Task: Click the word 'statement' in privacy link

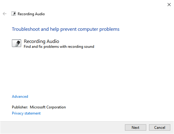Action: coord(33,113)
